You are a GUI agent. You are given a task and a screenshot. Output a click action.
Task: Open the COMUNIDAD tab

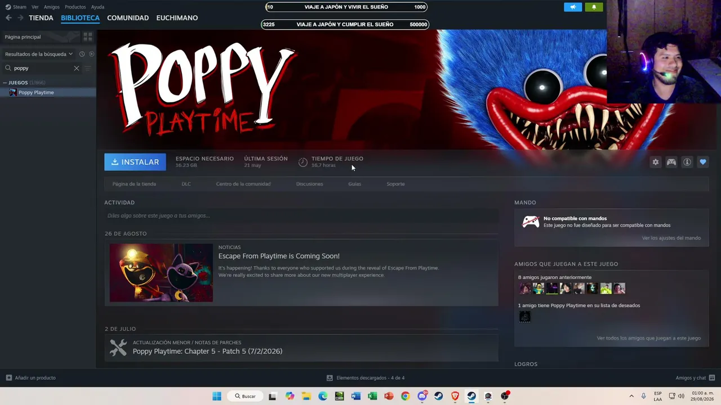tap(128, 18)
